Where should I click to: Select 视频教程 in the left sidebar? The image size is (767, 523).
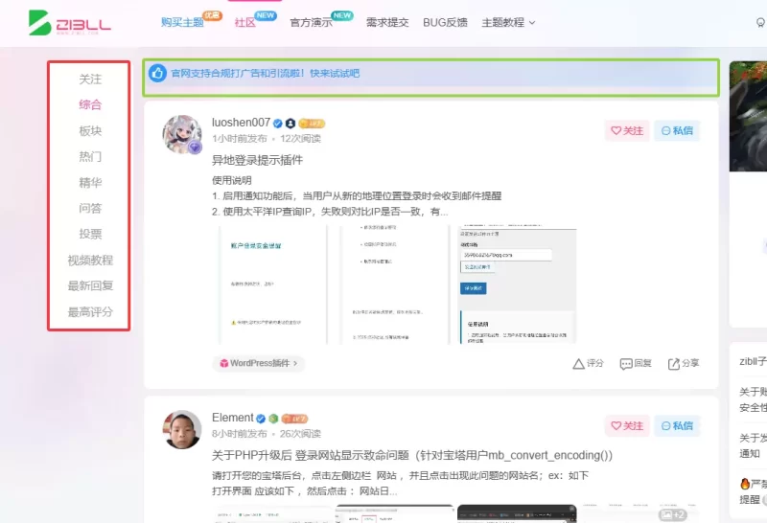(90, 260)
